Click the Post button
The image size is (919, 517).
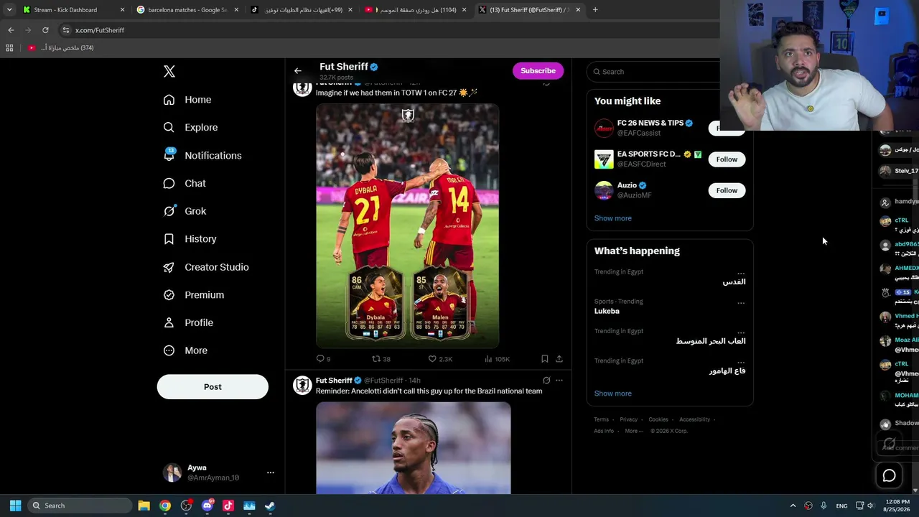[x=213, y=387]
